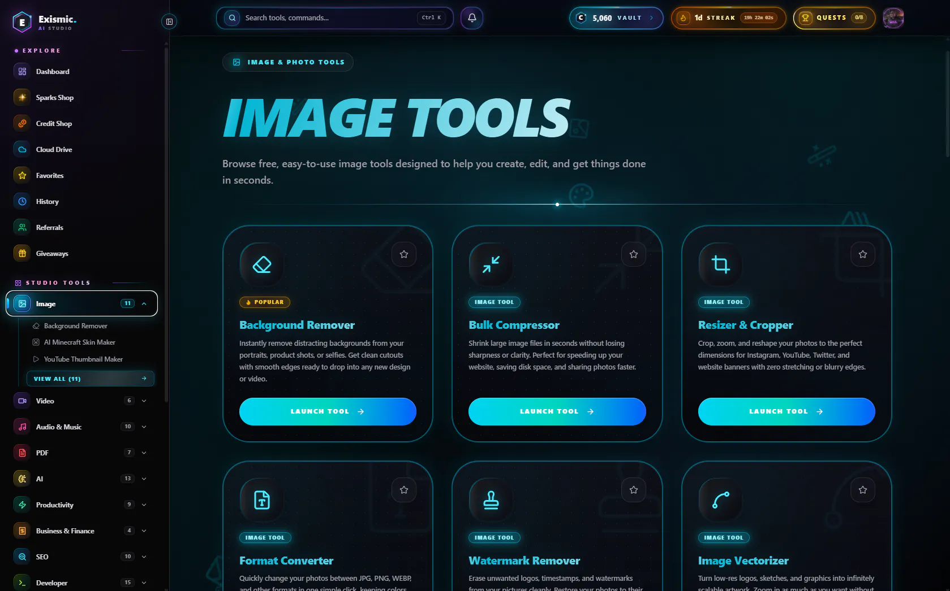Favorite the Bulk Compressor tool star
The height and width of the screenshot is (591, 950).
pos(634,254)
